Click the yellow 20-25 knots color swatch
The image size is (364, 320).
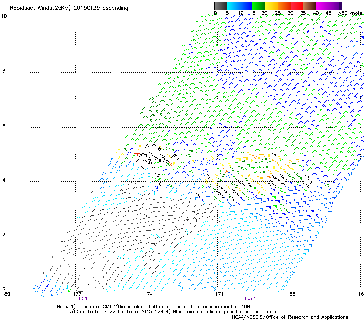tap(272, 6)
